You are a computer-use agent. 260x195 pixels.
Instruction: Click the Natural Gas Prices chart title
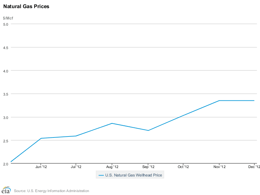(x=26, y=6)
